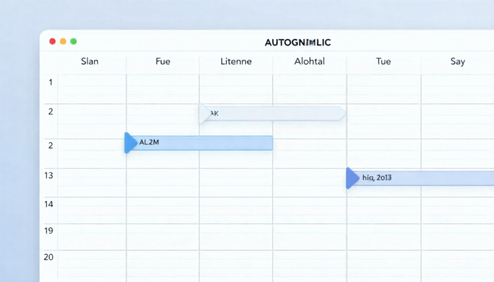Select the Alohtal column header
This screenshot has width=494, height=282.
coord(309,61)
